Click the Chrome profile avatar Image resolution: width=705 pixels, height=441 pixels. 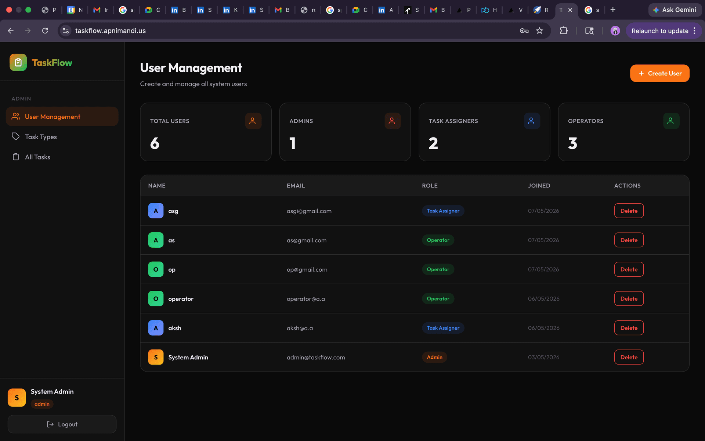coord(615,31)
